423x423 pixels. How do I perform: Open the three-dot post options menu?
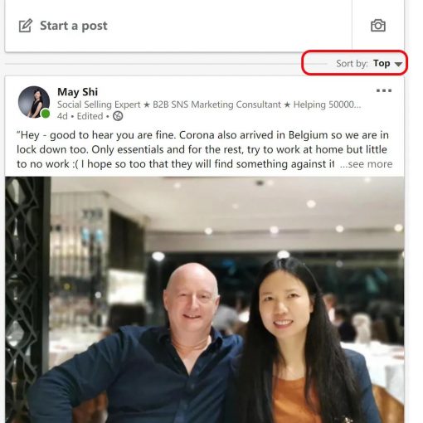384,90
